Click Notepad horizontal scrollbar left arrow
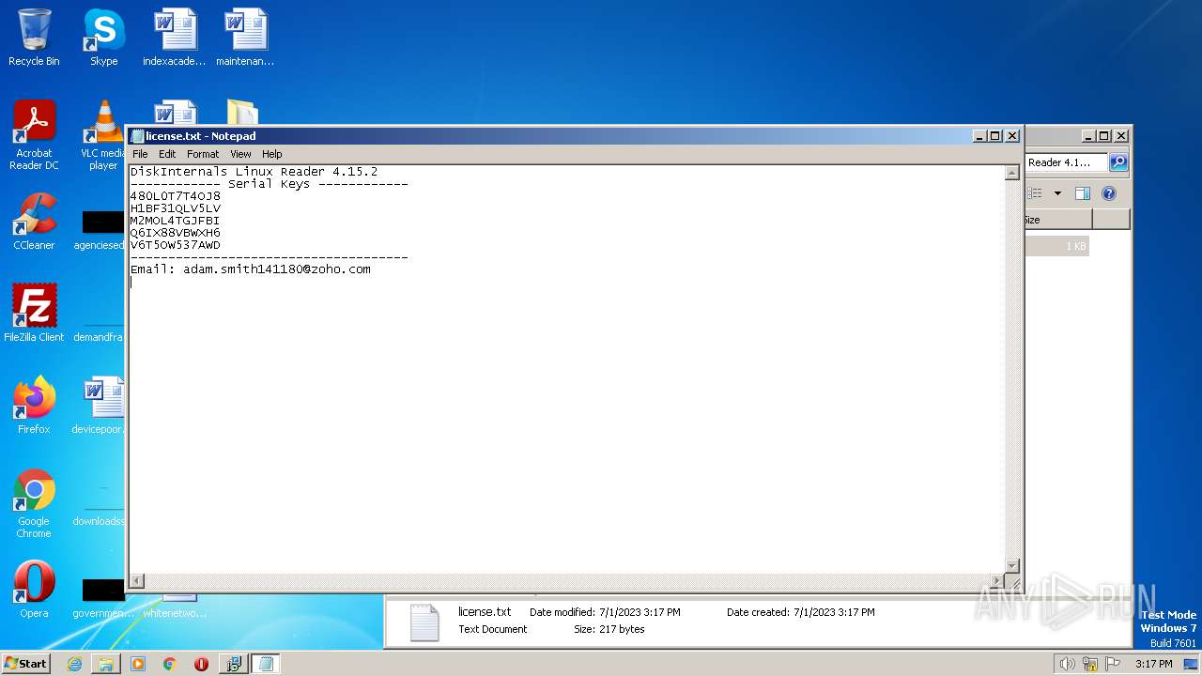The width and height of the screenshot is (1202, 676). click(x=136, y=581)
